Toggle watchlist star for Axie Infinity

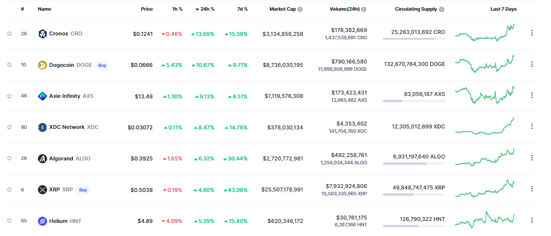pos(9,96)
